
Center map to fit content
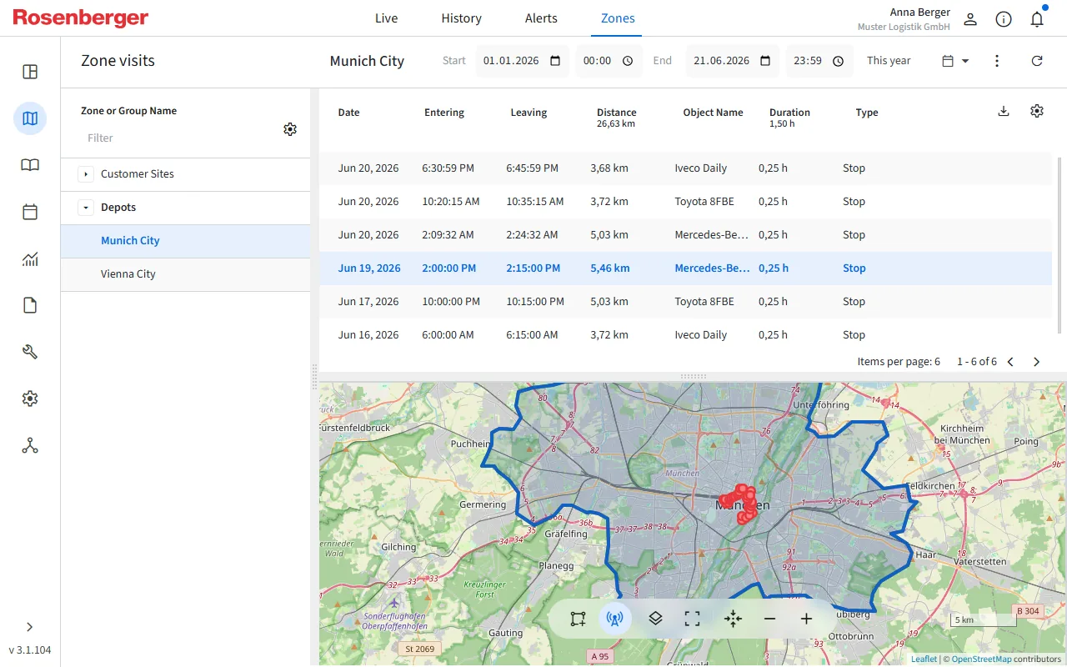(733, 619)
